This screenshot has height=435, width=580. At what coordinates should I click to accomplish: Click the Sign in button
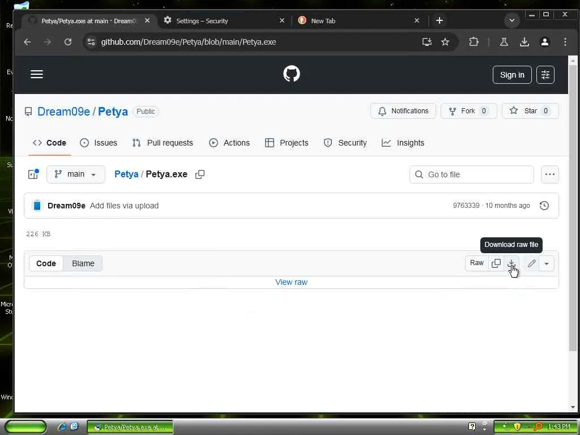512,75
